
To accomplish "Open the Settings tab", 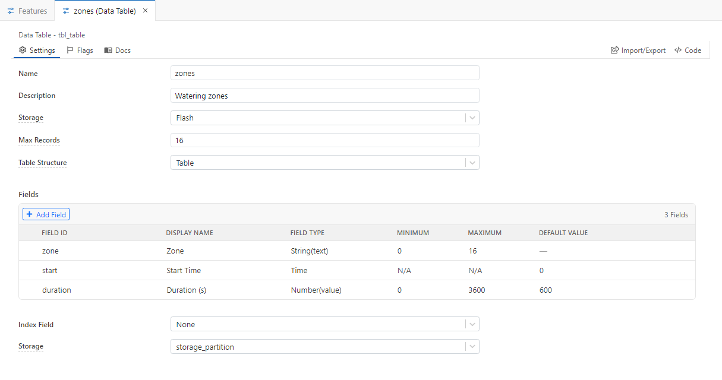I will coord(37,50).
